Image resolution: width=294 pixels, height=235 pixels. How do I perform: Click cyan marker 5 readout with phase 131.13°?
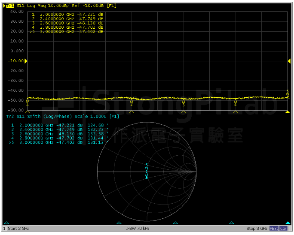coord(58,142)
